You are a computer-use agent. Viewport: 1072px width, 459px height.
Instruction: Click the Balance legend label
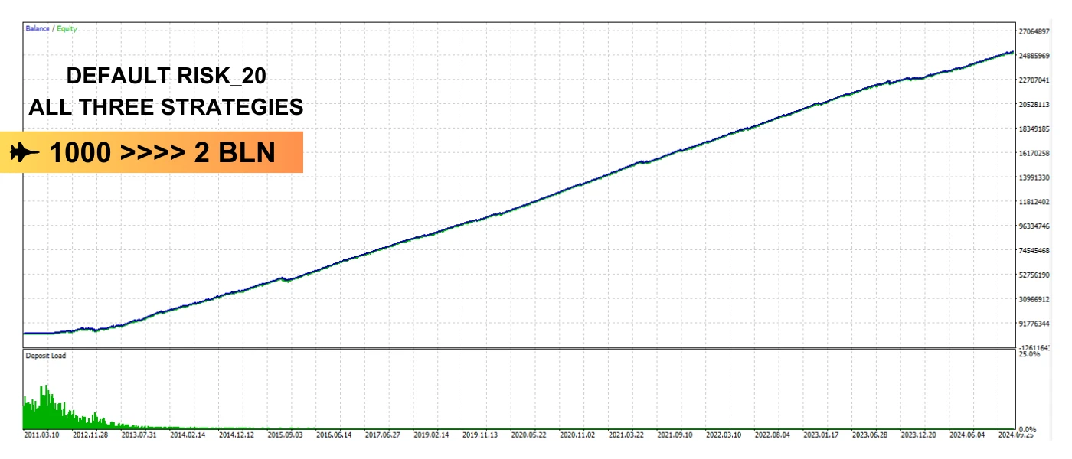tap(38, 29)
